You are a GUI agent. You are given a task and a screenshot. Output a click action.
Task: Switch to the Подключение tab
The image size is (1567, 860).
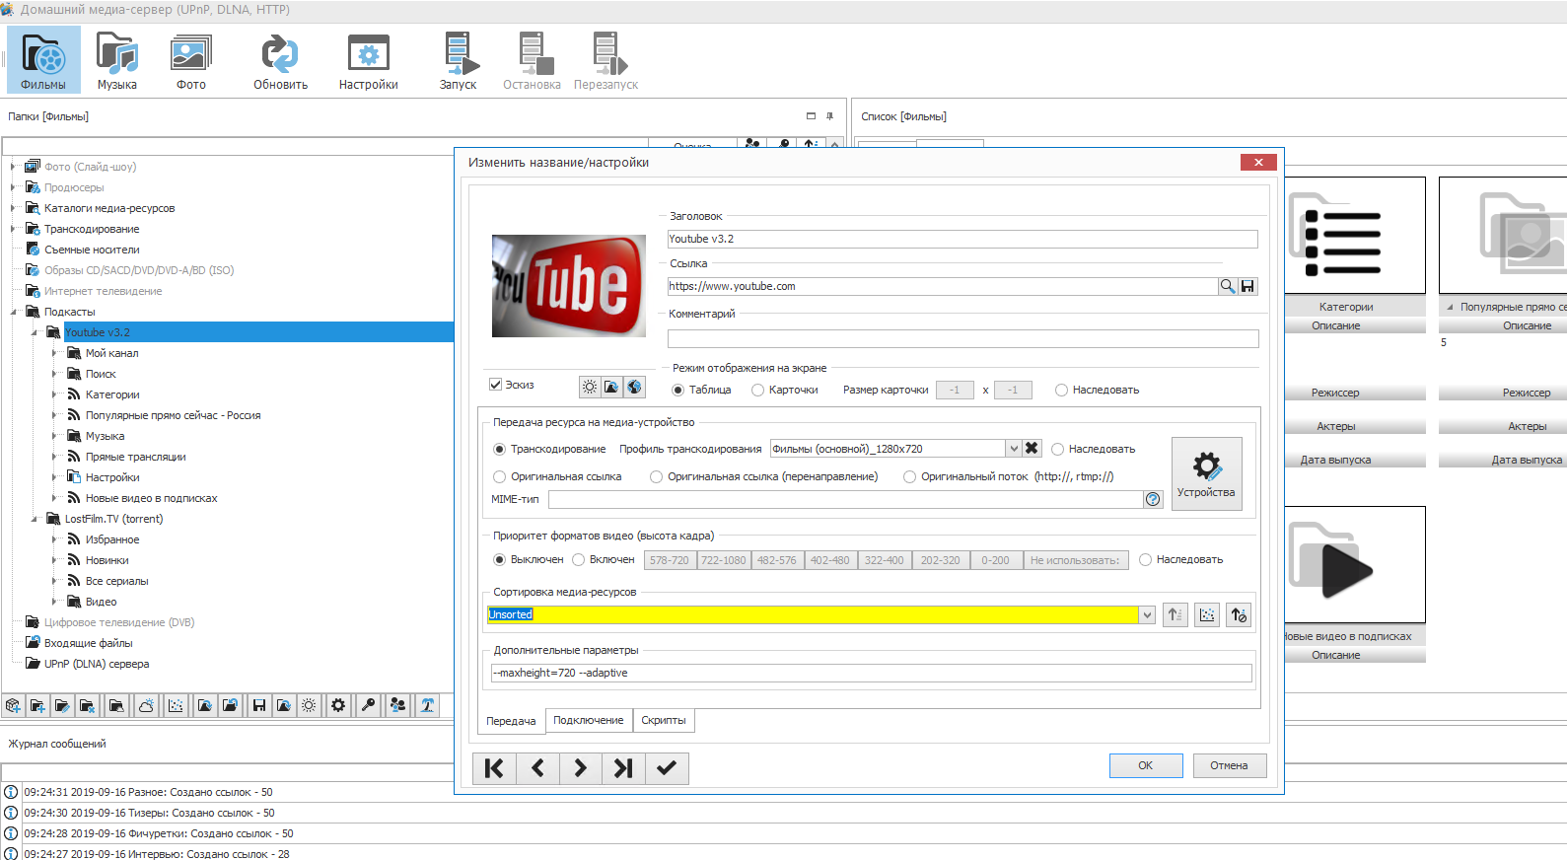(x=588, y=721)
